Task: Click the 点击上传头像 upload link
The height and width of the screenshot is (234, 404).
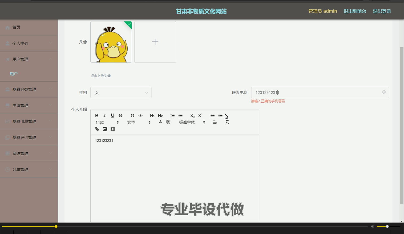Action: point(100,76)
